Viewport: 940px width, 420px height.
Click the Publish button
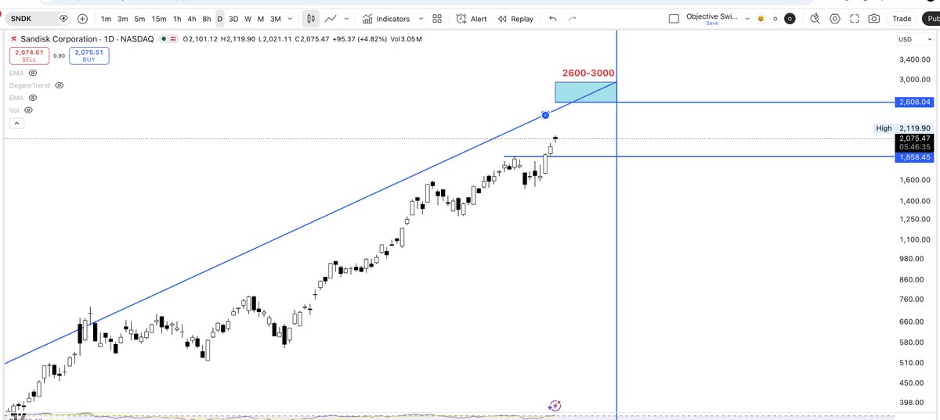click(x=931, y=19)
